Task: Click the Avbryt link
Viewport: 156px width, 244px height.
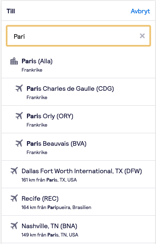Action: 140,11
